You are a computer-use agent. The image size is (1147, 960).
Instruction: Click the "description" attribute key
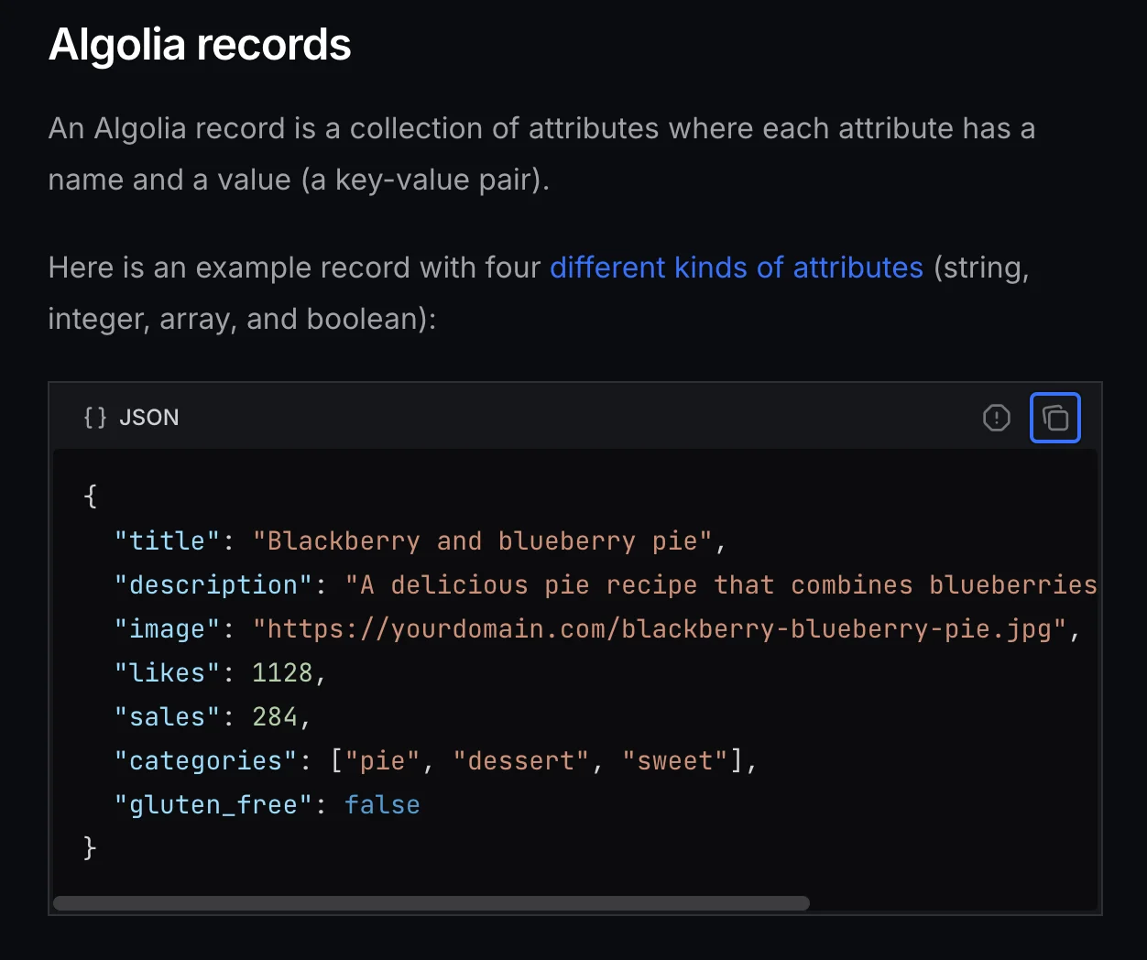click(x=213, y=584)
